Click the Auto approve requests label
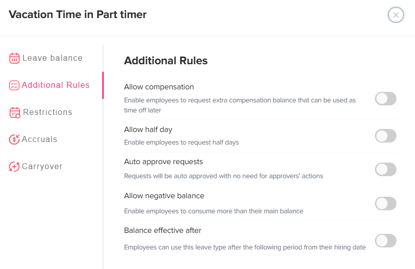The height and width of the screenshot is (269, 415). coord(163,162)
